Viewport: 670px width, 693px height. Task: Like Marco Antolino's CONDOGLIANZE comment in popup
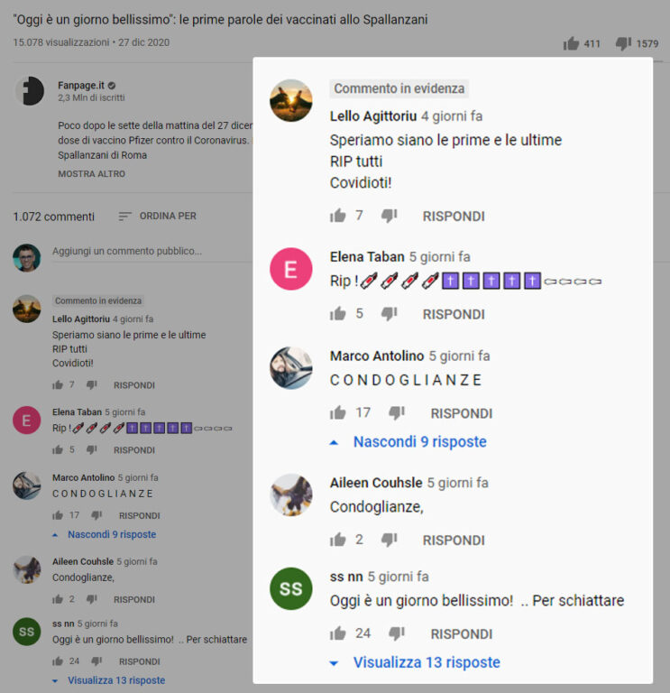click(338, 412)
